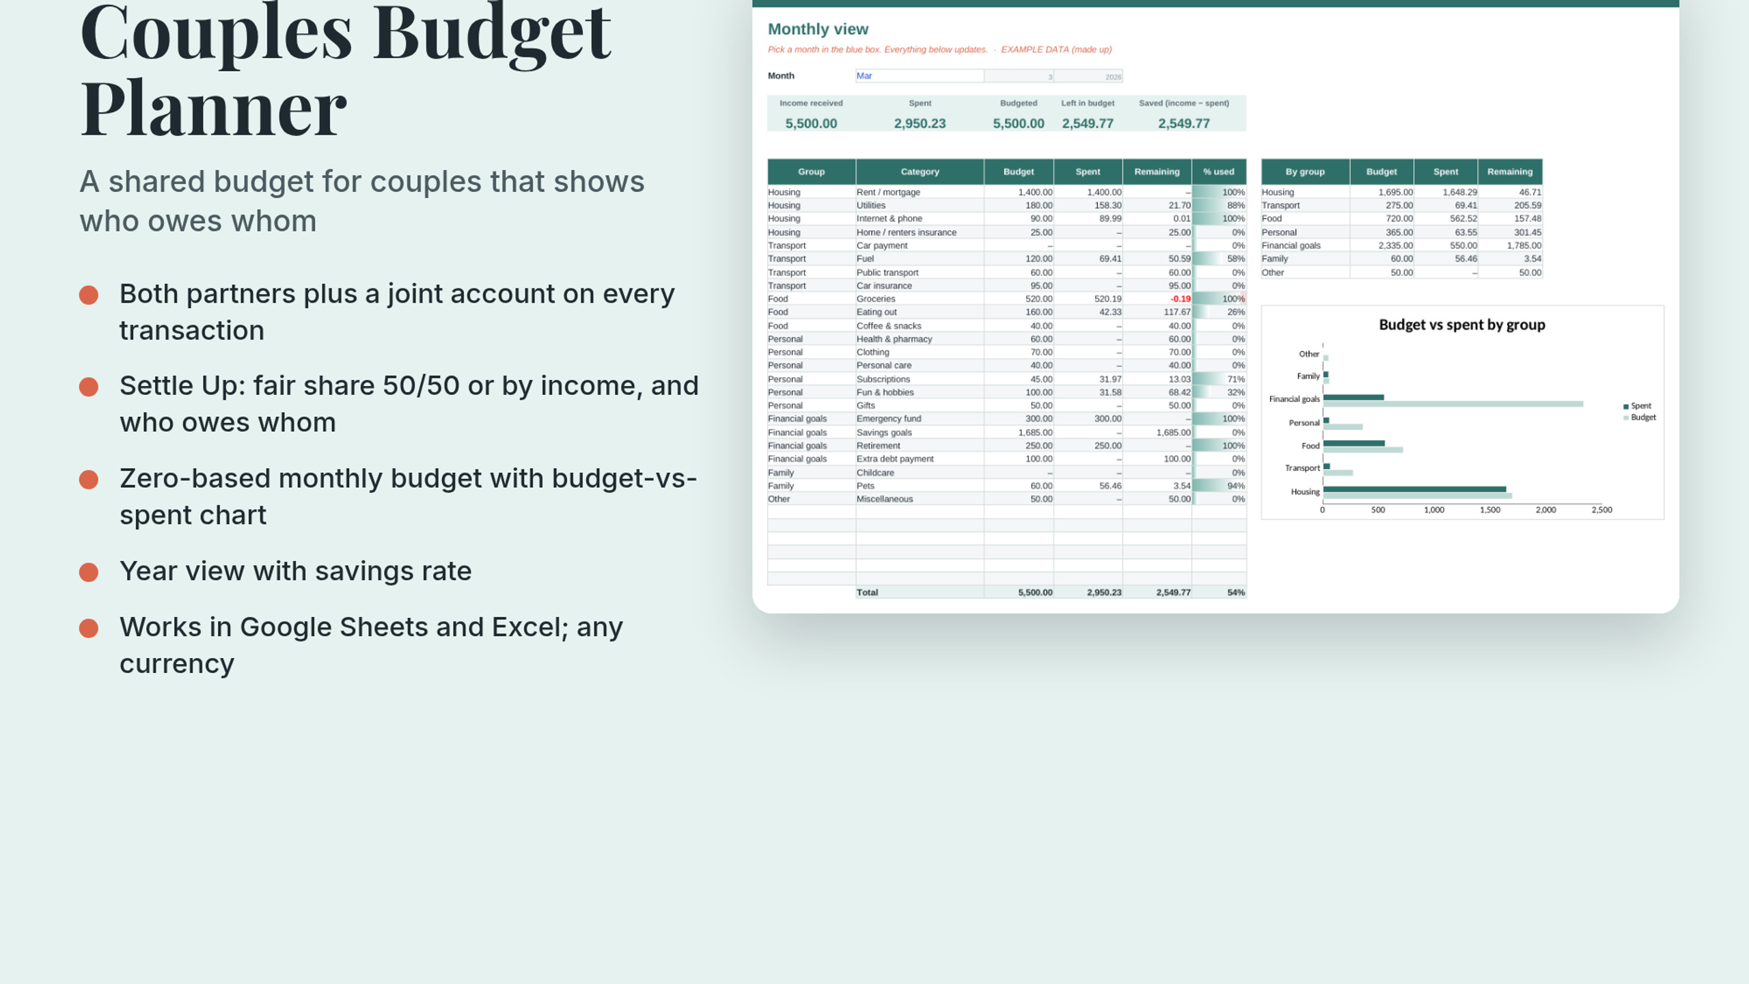Select the Month input cell showing Mar
Image resolution: width=1749 pixels, height=984 pixels.
click(x=919, y=76)
